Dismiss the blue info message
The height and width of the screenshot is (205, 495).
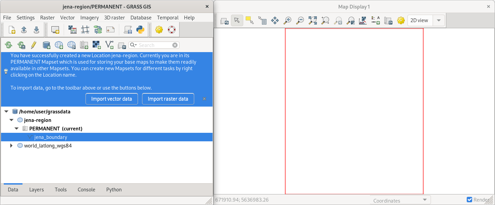(204, 99)
